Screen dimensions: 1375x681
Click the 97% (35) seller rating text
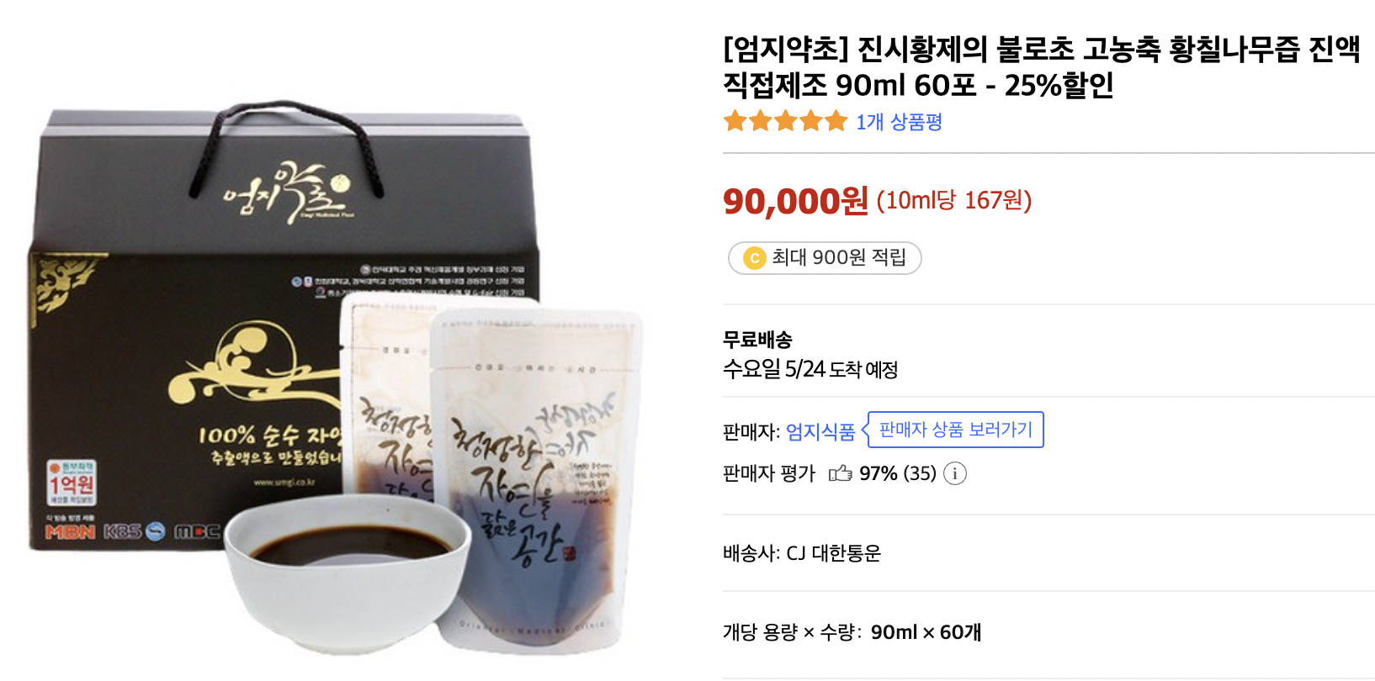[898, 473]
